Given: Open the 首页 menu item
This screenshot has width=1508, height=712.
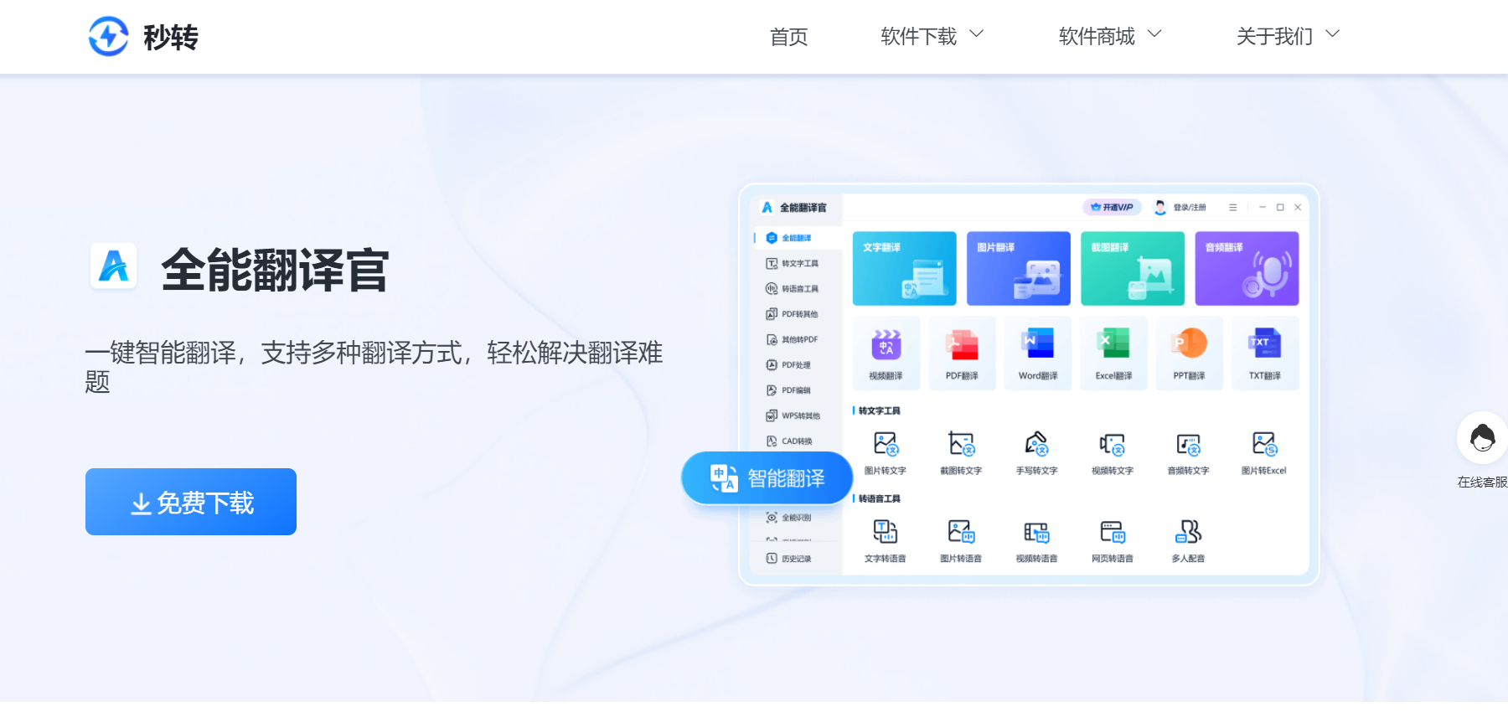Looking at the screenshot, I should pos(788,37).
